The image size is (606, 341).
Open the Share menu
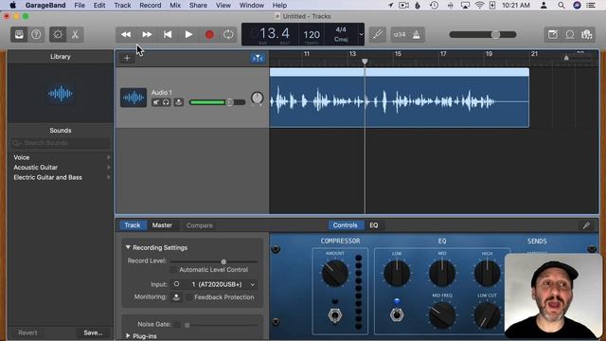[x=198, y=6]
